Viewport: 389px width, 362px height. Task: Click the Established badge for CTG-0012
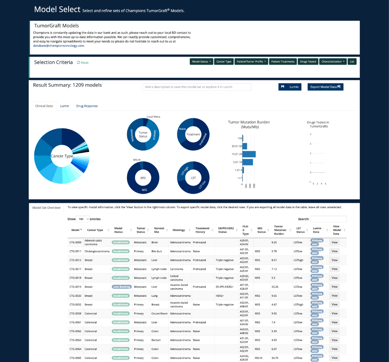[121, 260]
